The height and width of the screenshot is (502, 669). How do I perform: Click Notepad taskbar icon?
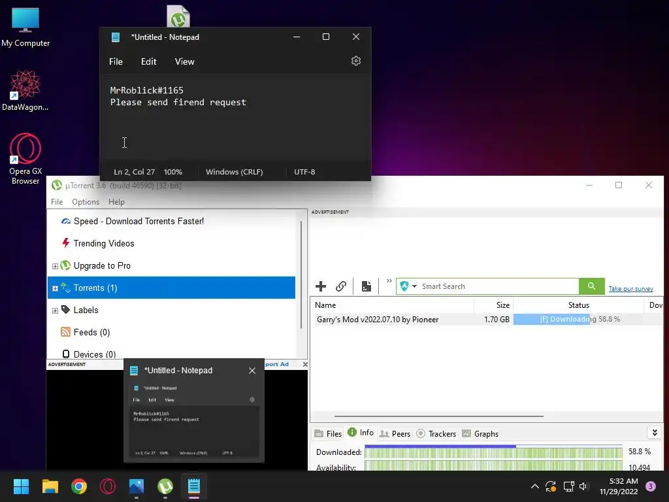click(193, 486)
